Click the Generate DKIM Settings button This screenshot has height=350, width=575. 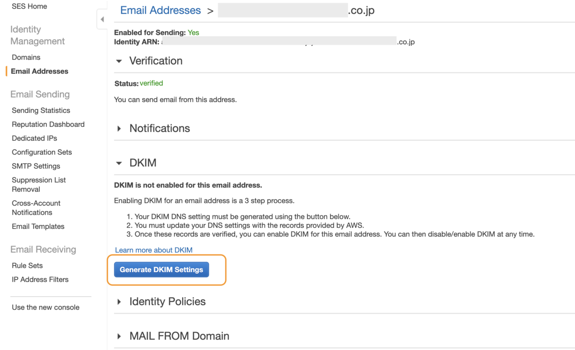click(x=161, y=269)
